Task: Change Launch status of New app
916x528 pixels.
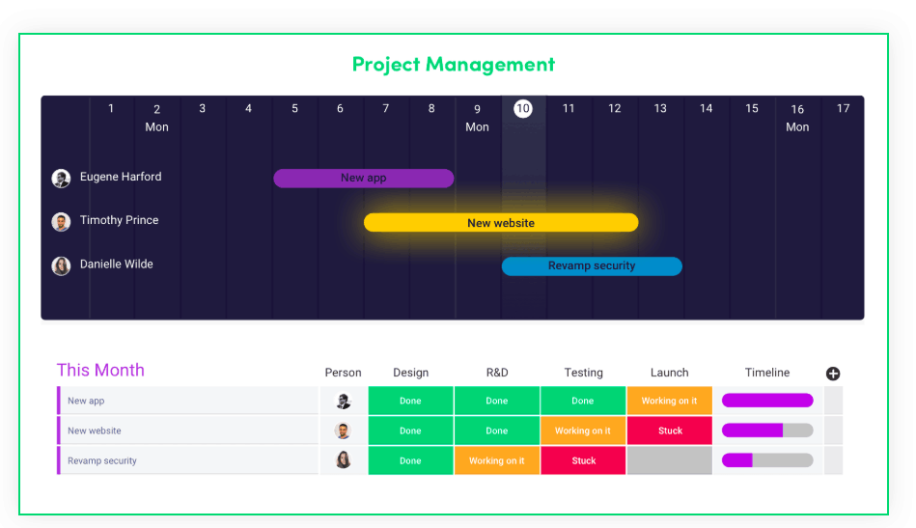Action: [670, 401]
